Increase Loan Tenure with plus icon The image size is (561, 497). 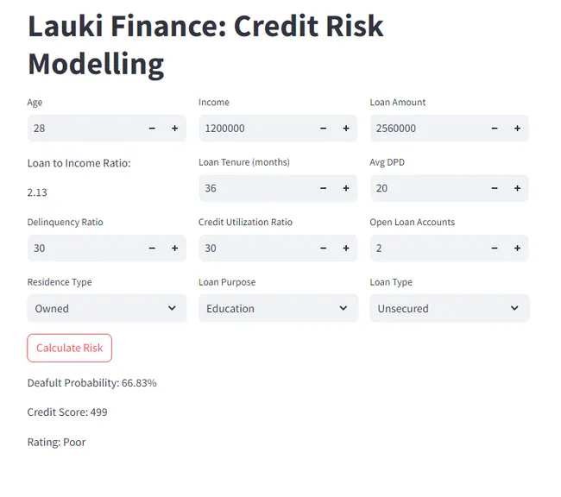346,188
